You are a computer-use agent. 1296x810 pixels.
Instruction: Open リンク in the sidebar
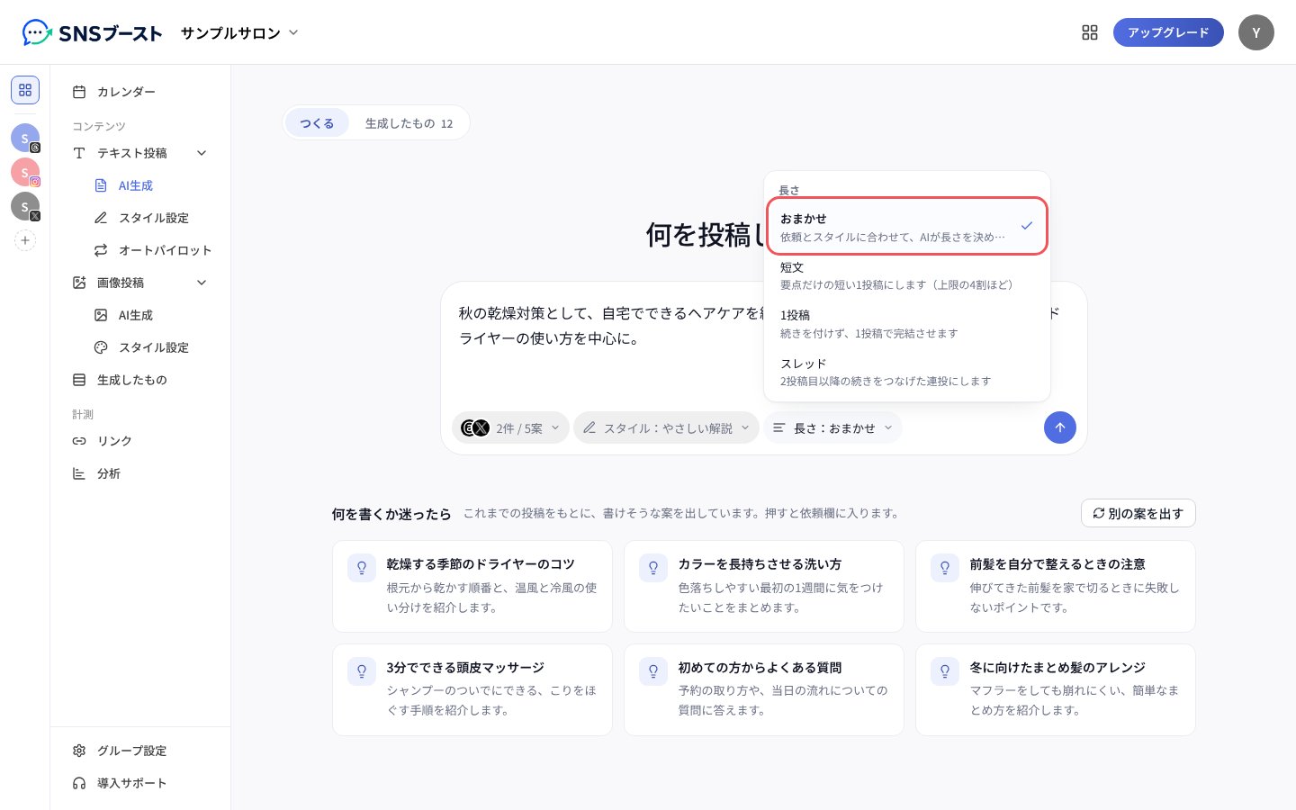coord(140,441)
